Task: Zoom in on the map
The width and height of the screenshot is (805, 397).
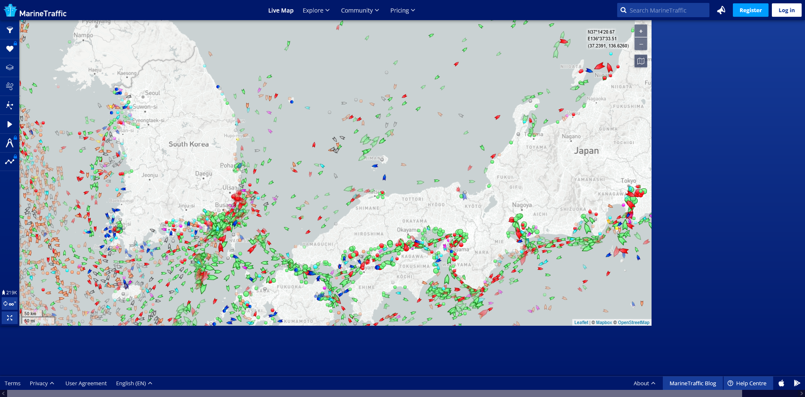Action: (641, 31)
